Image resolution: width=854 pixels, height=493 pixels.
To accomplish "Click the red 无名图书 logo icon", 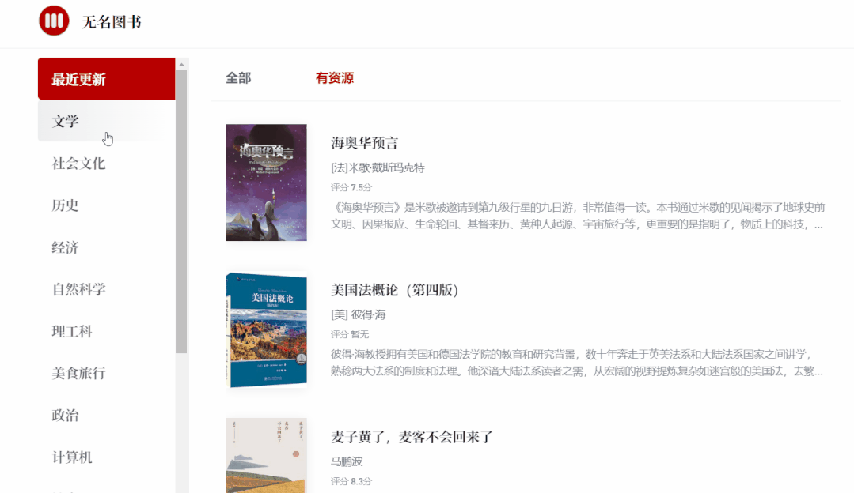I will 54,21.
